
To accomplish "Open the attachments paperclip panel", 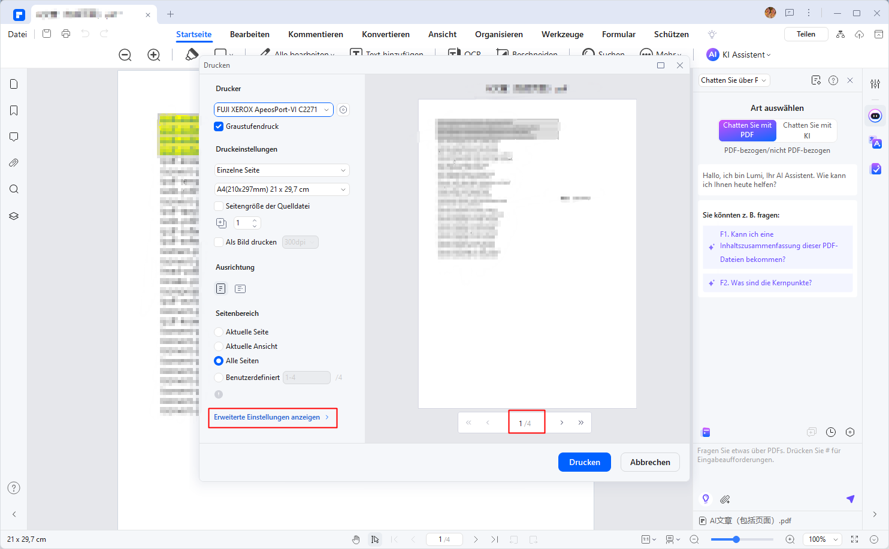I will click(x=14, y=163).
